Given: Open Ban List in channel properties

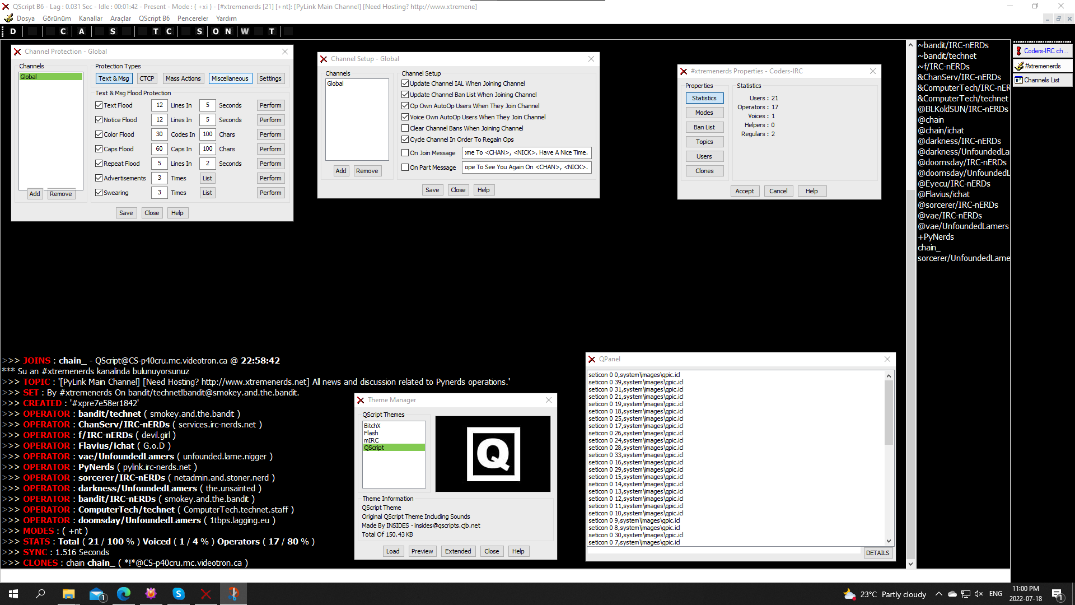Looking at the screenshot, I should pyautogui.click(x=704, y=127).
